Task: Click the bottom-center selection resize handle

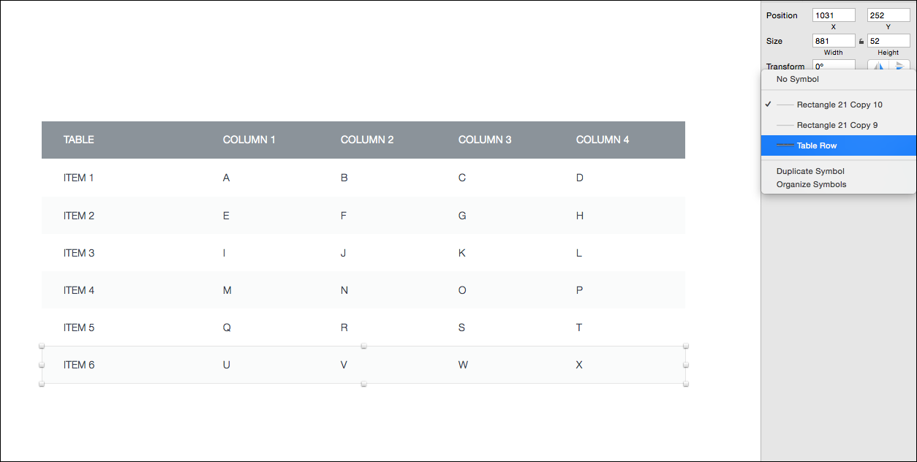Action: coord(363,384)
